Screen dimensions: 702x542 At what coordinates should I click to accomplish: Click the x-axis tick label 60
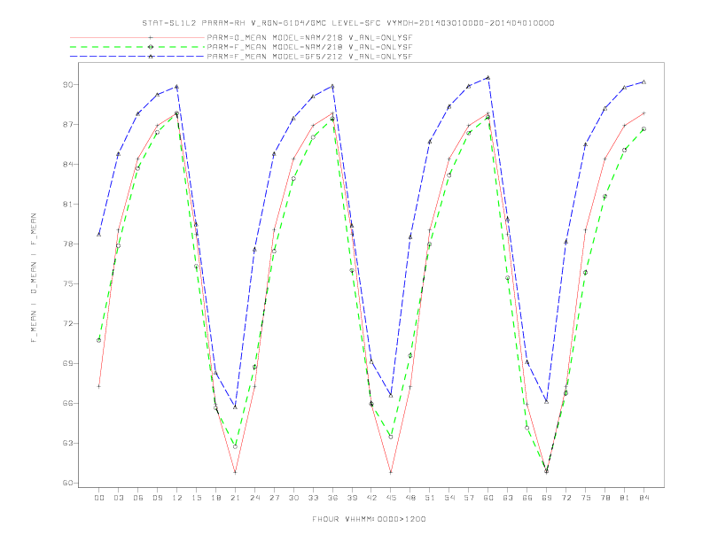(x=488, y=498)
